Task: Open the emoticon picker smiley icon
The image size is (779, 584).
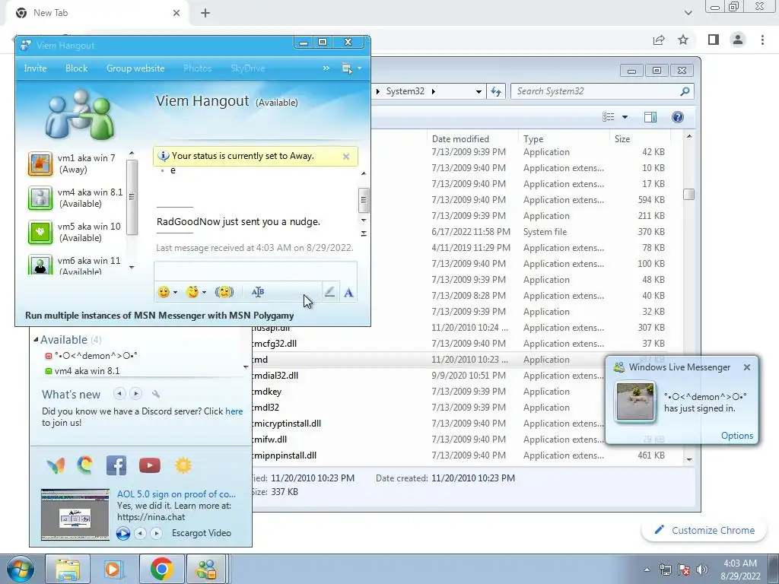Action: coord(164,292)
